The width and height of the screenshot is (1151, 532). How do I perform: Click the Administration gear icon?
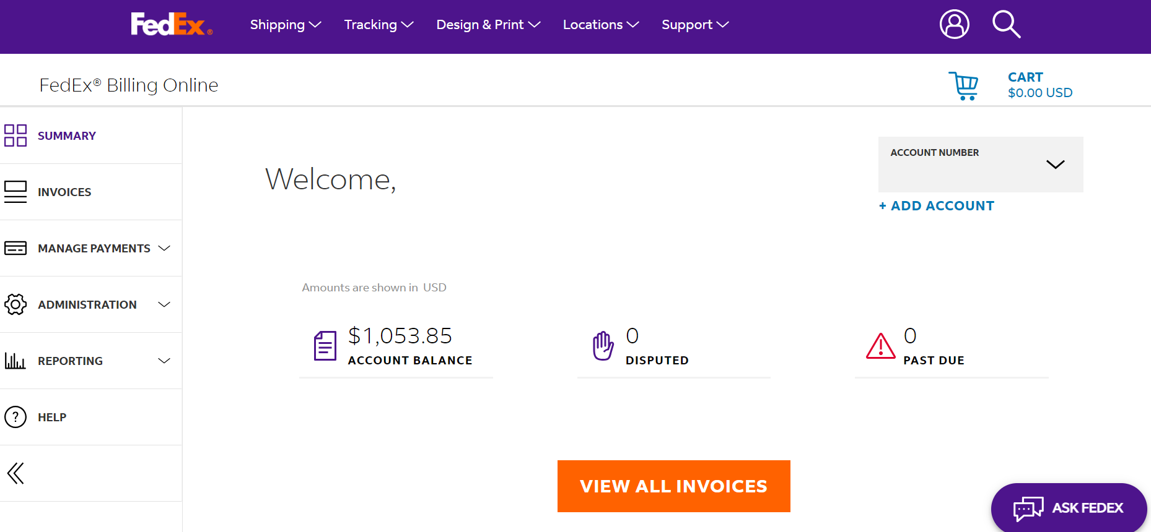15,304
